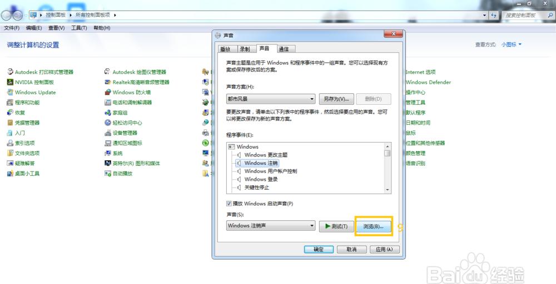
Task: Launch the Windows Update icon
Action: tap(10, 92)
